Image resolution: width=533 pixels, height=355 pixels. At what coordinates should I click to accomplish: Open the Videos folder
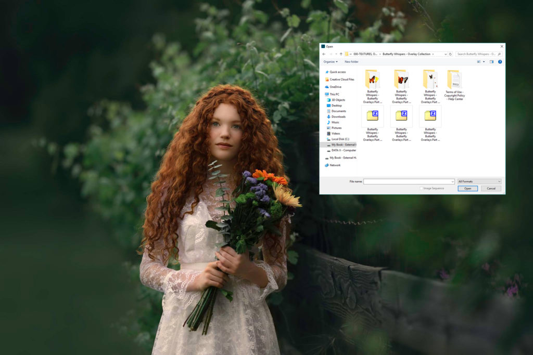(334, 134)
